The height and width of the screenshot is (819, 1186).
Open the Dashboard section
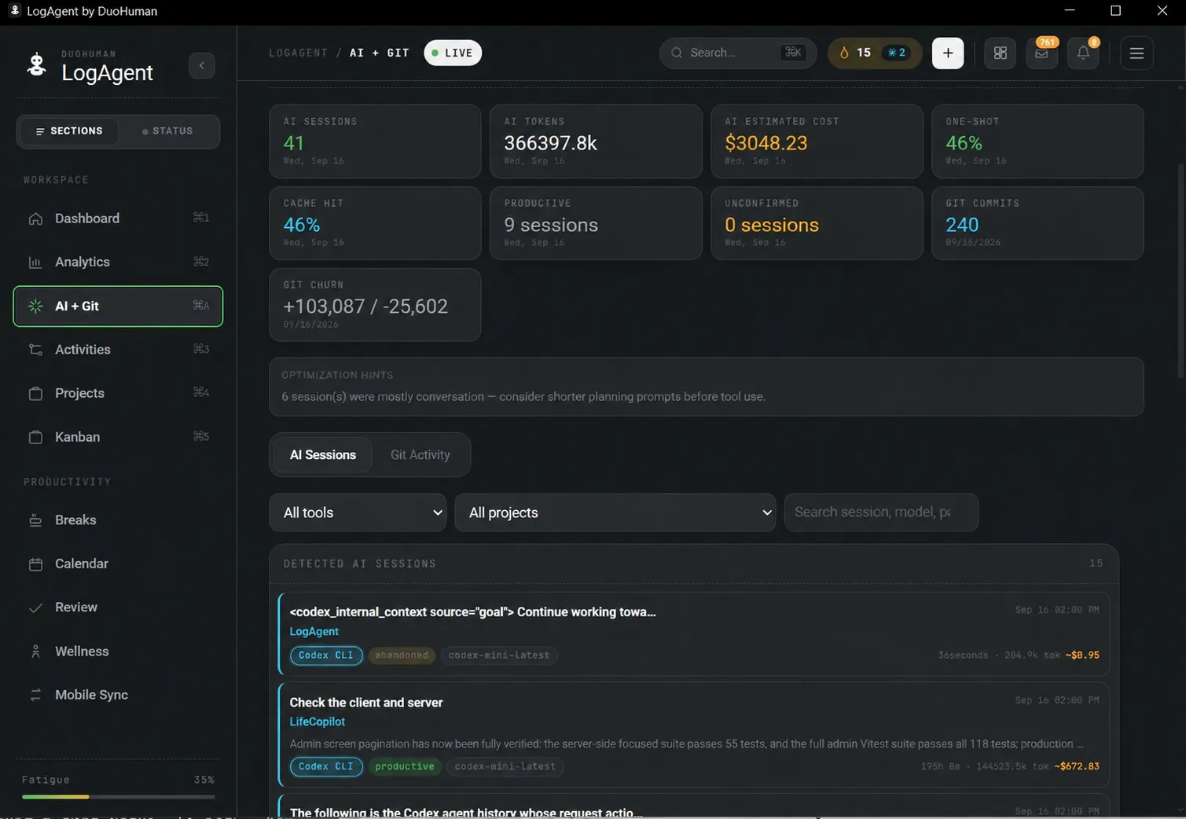pos(118,219)
